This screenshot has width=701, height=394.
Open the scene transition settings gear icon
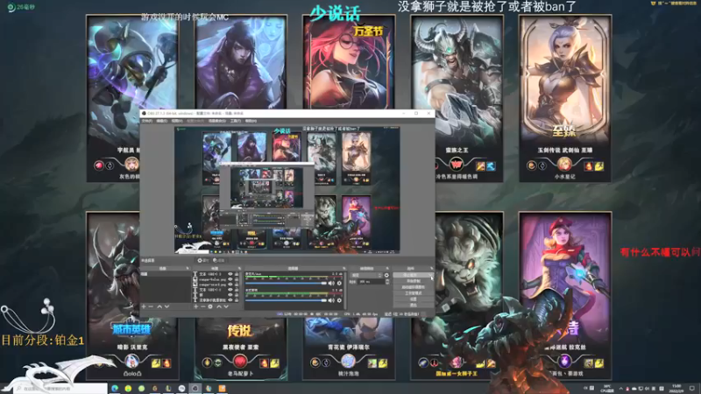point(386,275)
